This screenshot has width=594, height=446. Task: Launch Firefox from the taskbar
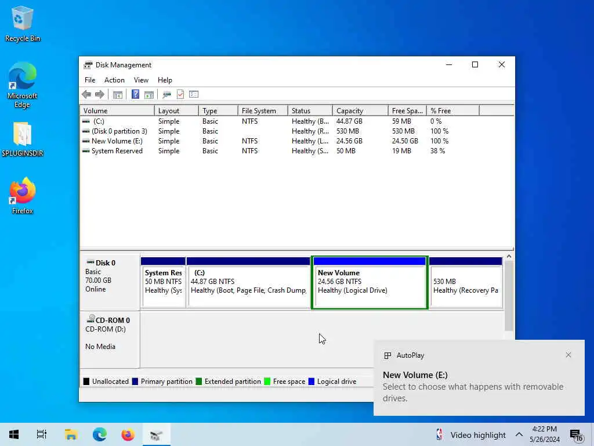click(128, 434)
